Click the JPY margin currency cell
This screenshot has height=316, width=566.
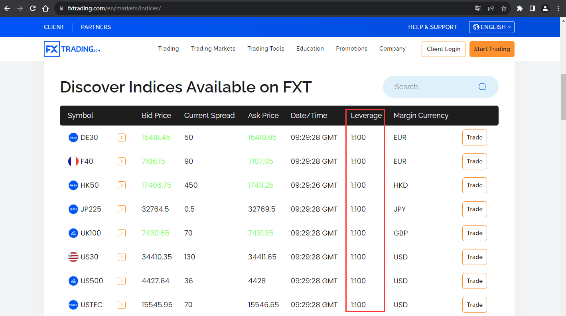(400, 209)
